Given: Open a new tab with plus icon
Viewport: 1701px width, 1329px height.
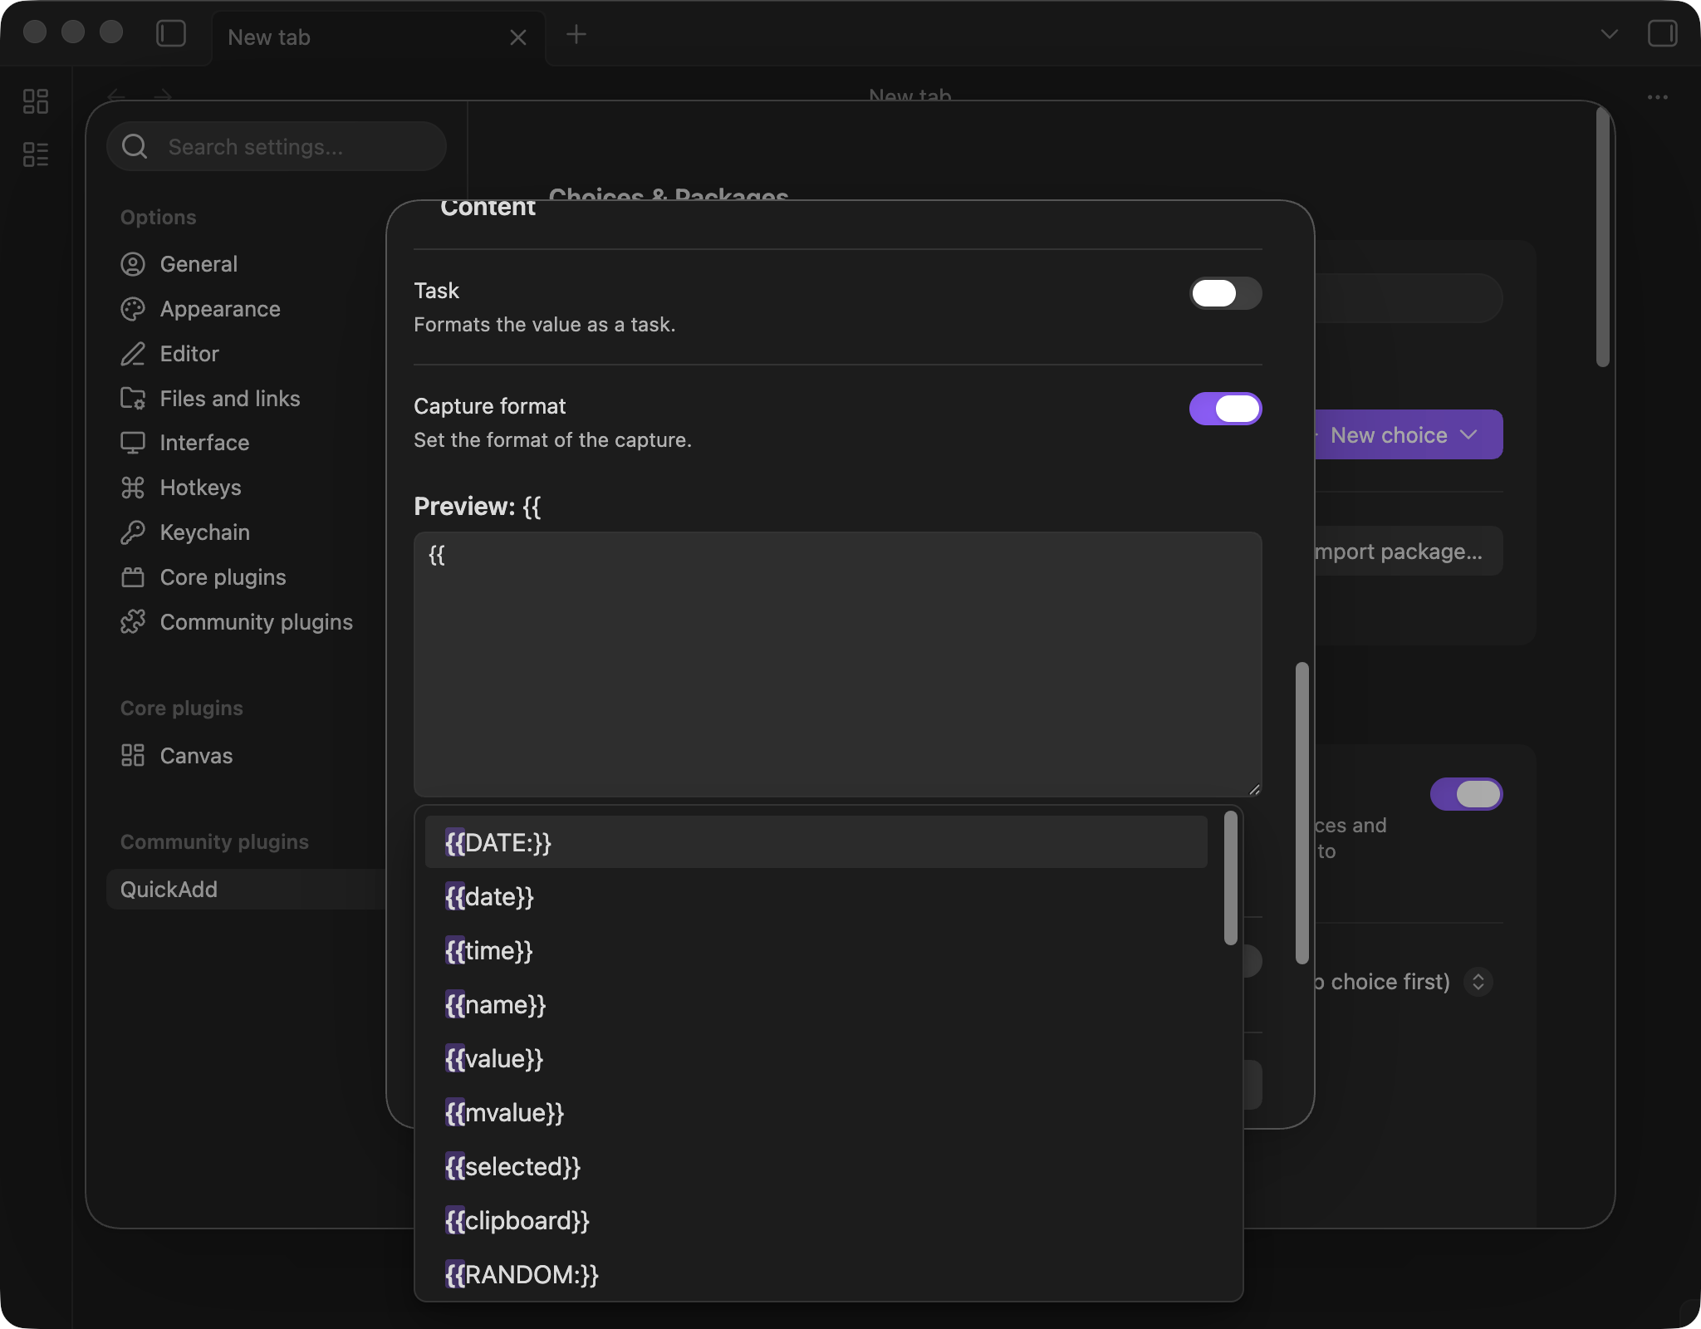Looking at the screenshot, I should pyautogui.click(x=576, y=35).
